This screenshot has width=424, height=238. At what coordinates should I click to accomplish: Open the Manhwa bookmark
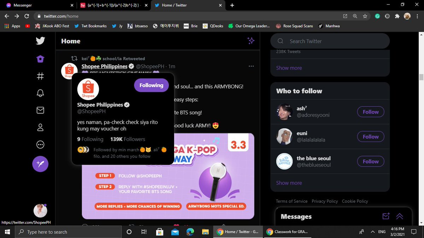329,26
